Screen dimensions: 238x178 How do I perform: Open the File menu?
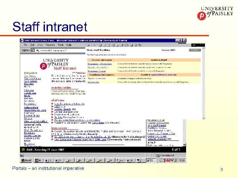click(x=25, y=45)
